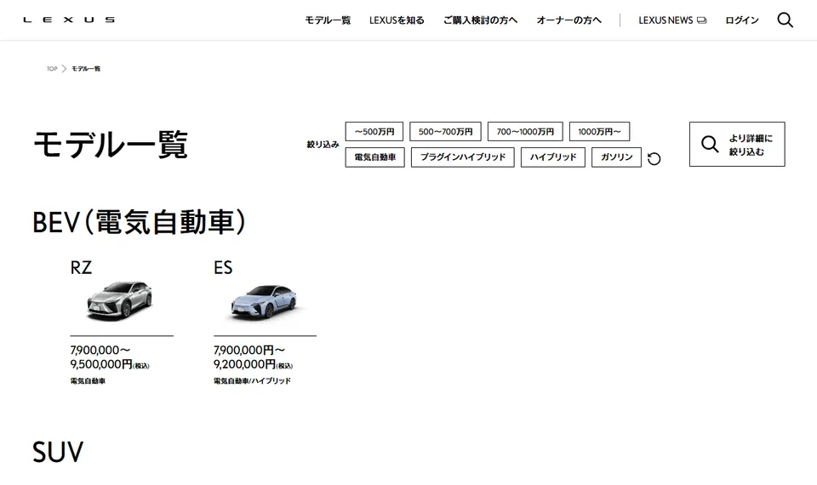Click the BEV(電気自動車) section heading
The height and width of the screenshot is (485, 817).
139,222
